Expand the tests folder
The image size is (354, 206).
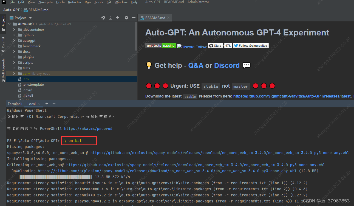[14, 68]
